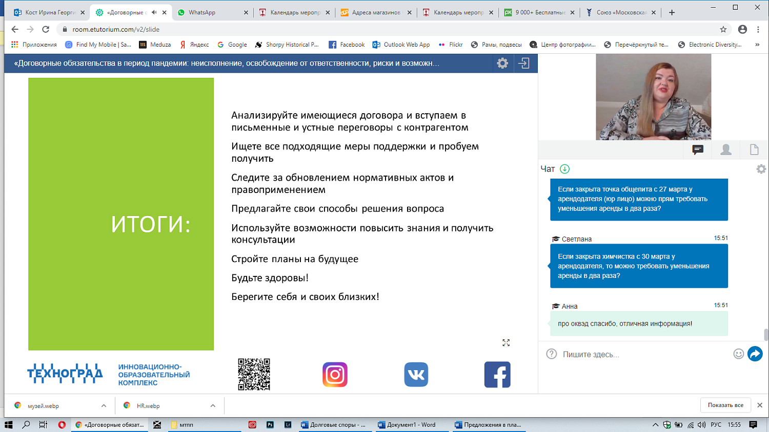Switch to 'Адреса магазинов' tab
The width and height of the screenshot is (769, 432).
(376, 12)
